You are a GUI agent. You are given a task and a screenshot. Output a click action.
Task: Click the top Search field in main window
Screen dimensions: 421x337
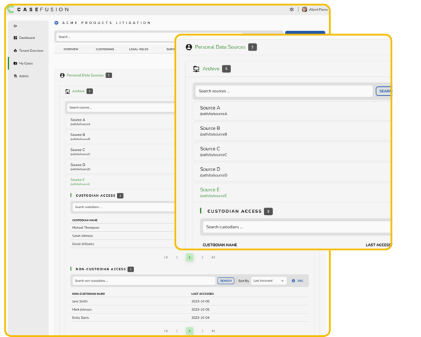click(115, 37)
